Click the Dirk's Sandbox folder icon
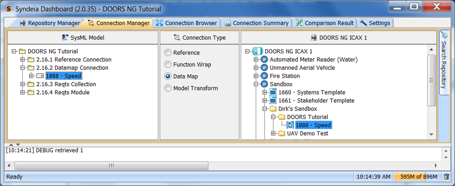 click(x=273, y=109)
